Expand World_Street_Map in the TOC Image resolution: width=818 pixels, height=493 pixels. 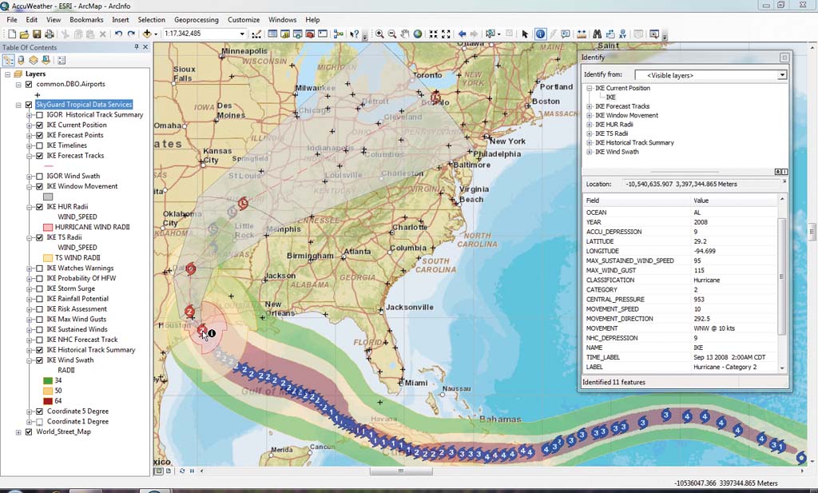[x=18, y=432]
